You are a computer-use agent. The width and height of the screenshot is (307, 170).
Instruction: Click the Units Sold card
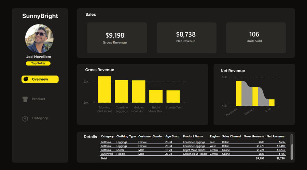(x=256, y=38)
